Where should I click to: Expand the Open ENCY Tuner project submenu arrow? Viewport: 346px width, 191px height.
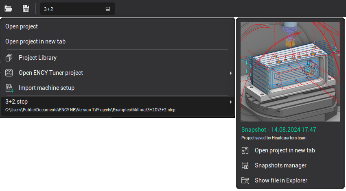point(230,73)
